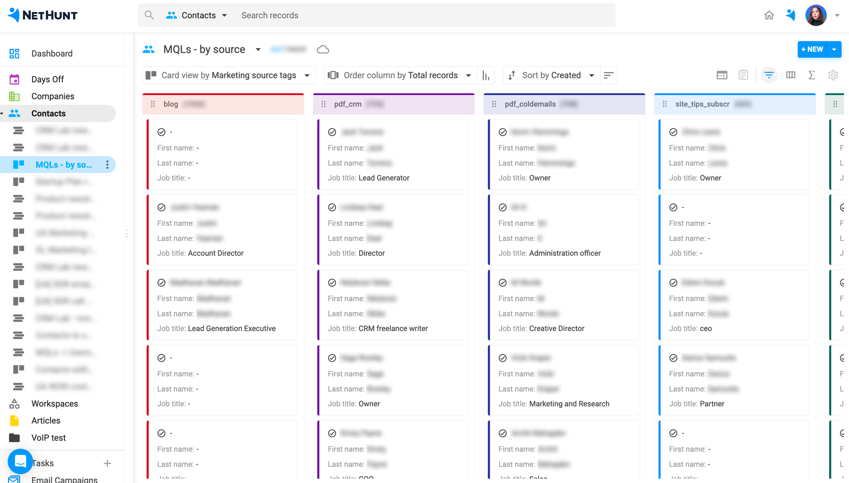849x483 pixels.
Task: Click the sum/sigma aggregation icon
Action: pyautogui.click(x=812, y=75)
